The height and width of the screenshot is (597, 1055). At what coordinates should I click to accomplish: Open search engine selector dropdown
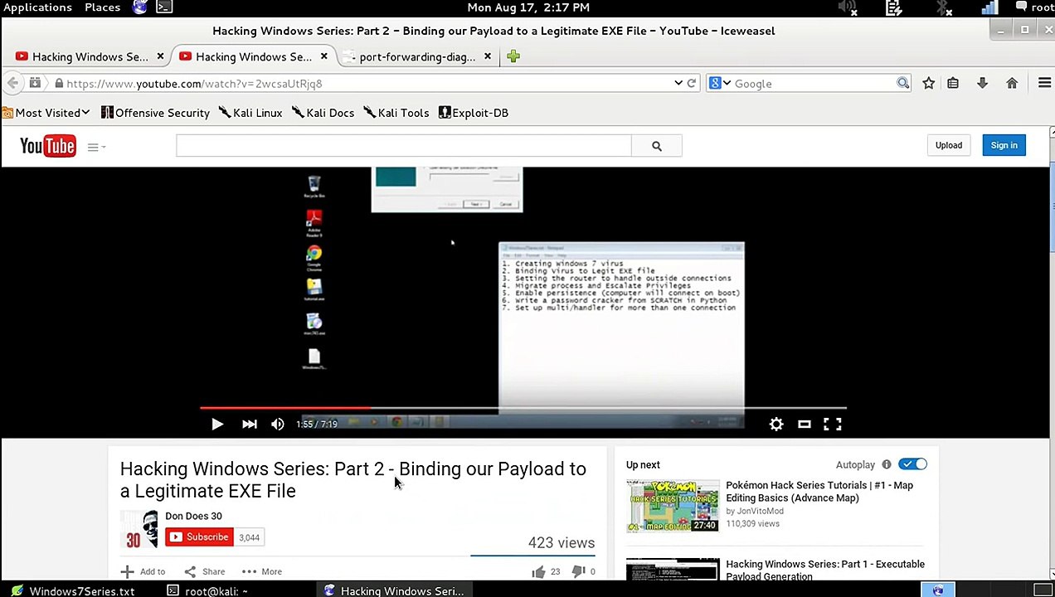click(x=719, y=83)
